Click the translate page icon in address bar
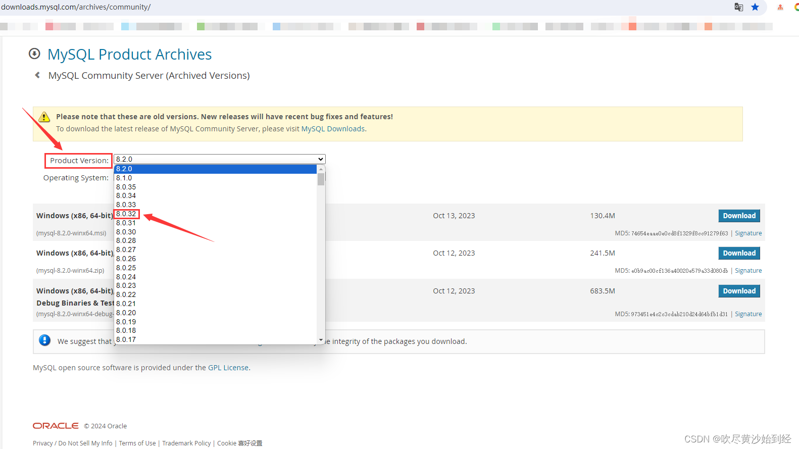Viewport: 799px width, 449px height. [x=738, y=7]
